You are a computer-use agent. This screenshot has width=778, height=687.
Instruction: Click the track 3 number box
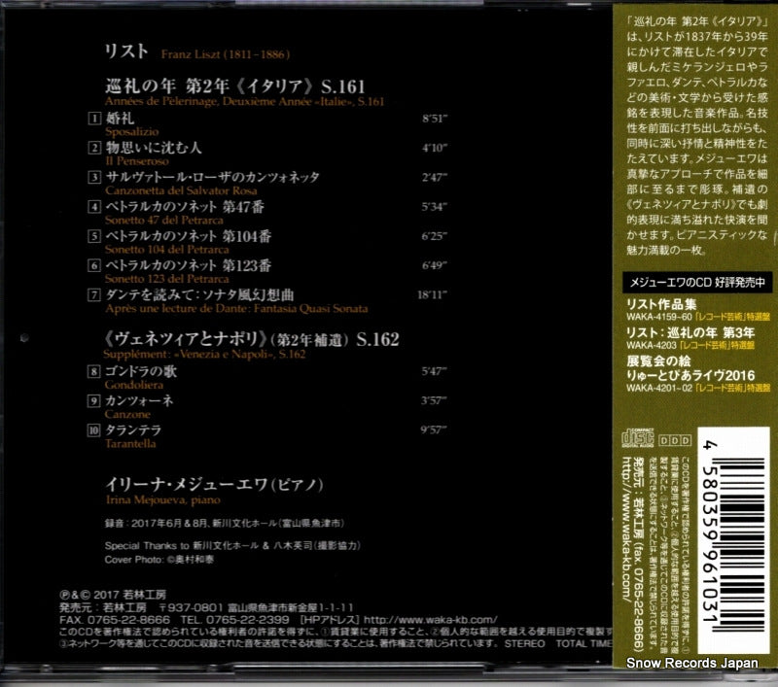(x=93, y=178)
